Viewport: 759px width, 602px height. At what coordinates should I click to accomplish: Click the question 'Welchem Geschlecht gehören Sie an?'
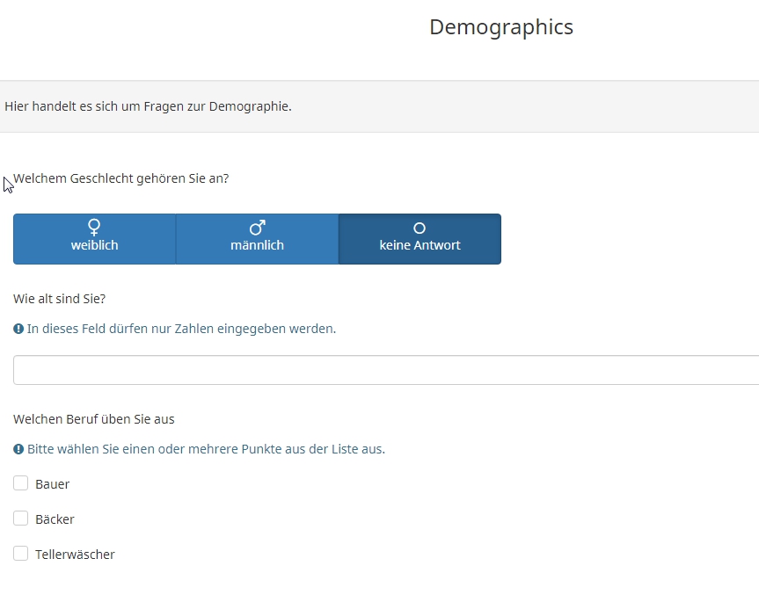click(121, 178)
